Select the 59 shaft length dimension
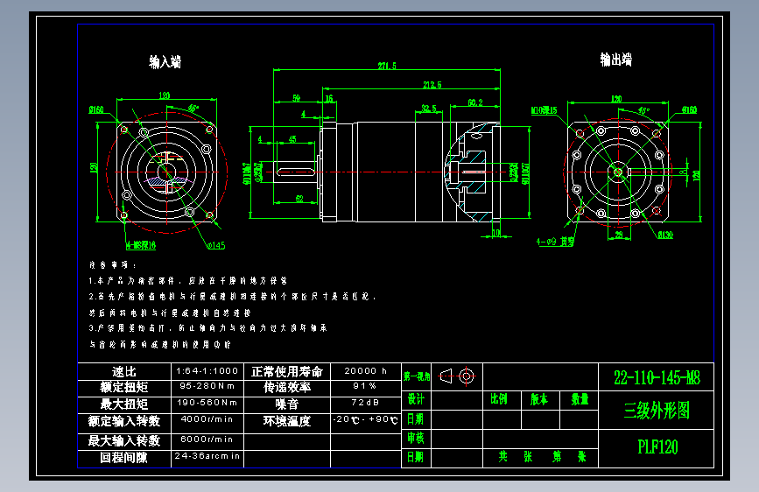This screenshot has width=759, height=492. (x=296, y=98)
